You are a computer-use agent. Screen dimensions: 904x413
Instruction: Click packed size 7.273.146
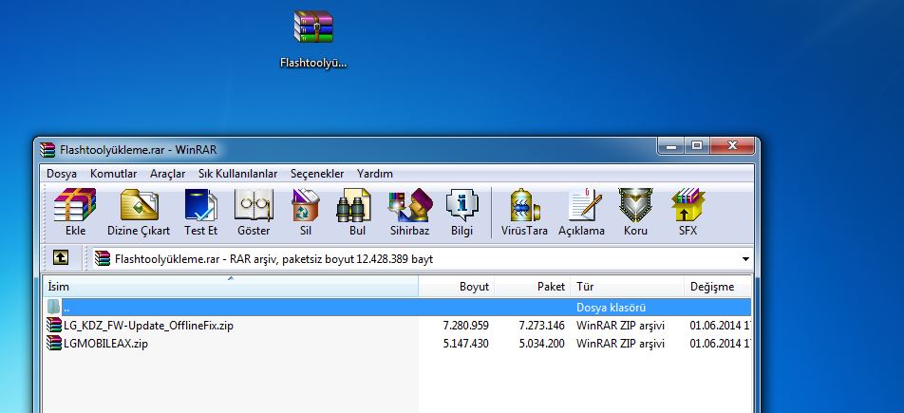click(542, 326)
